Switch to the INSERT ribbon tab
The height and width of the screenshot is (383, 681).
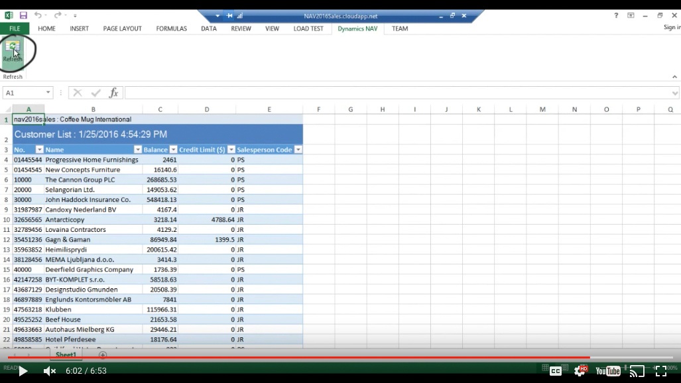pos(79,28)
